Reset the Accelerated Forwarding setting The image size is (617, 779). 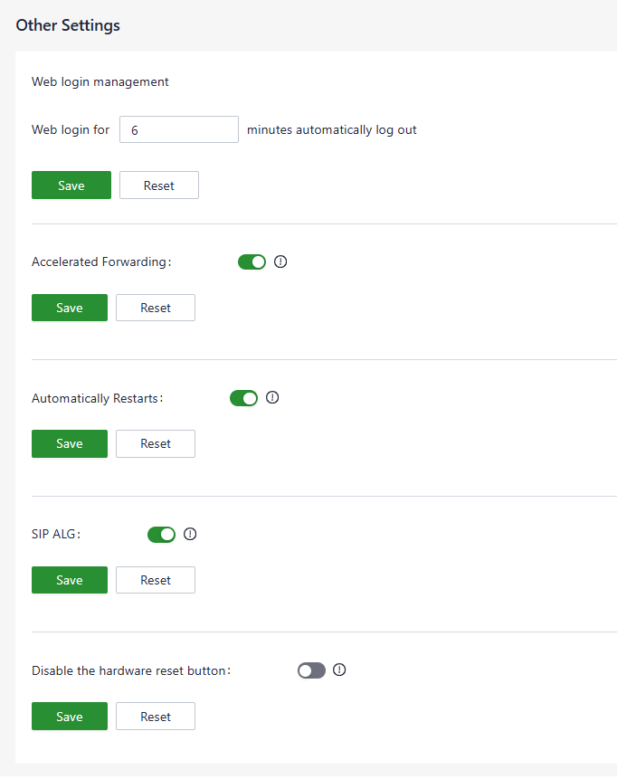[x=156, y=308]
